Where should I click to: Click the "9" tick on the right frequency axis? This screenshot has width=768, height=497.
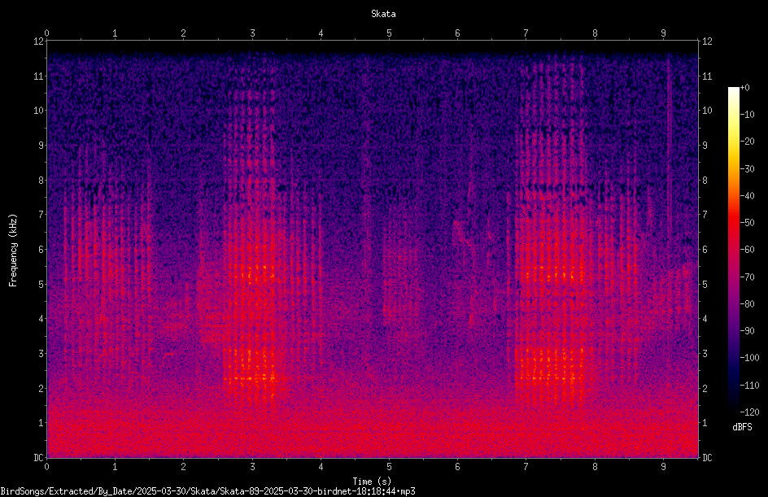pyautogui.click(x=705, y=146)
